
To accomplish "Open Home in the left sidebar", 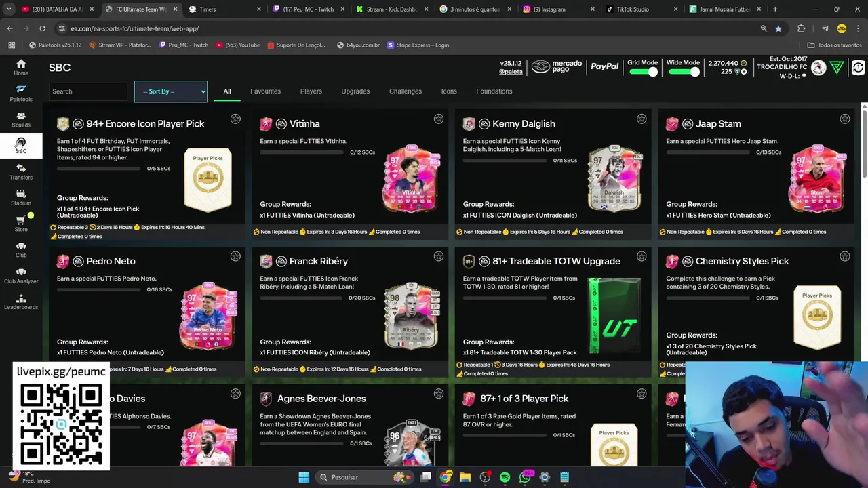I will point(21,68).
